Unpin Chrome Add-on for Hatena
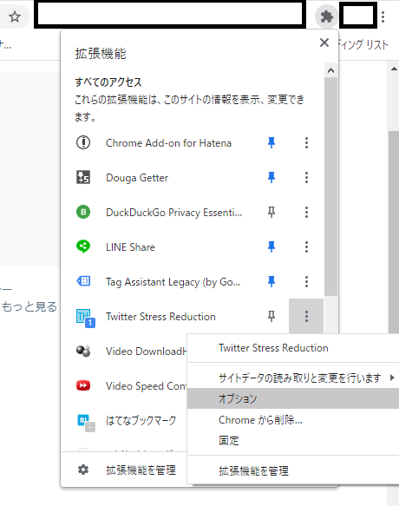This screenshot has height=506, width=399. pos(271,142)
